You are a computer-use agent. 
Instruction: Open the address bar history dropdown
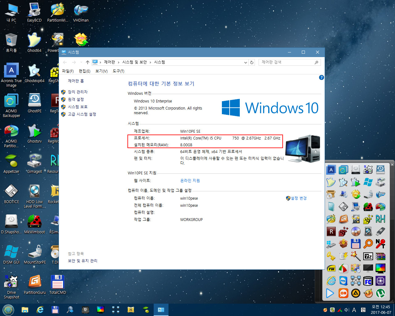246,62
